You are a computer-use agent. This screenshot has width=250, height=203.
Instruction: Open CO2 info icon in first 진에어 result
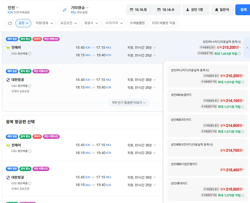[x=30, y=54]
